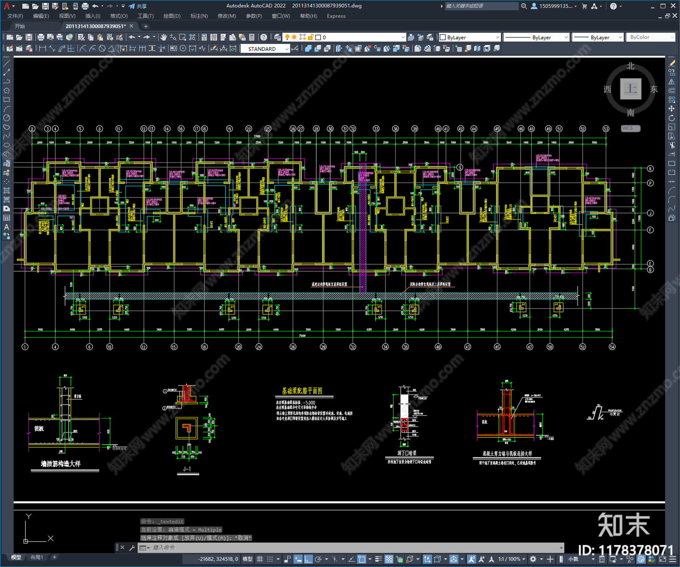
Task: Select the Circle tool in left toolbar
Action: (x=6, y=118)
